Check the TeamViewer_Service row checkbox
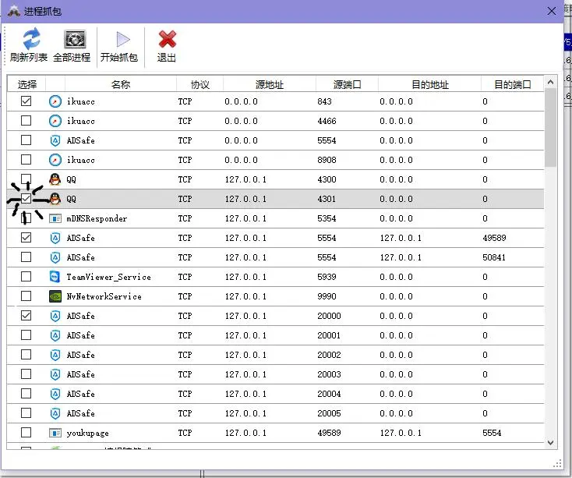The height and width of the screenshot is (478, 572). click(x=26, y=277)
